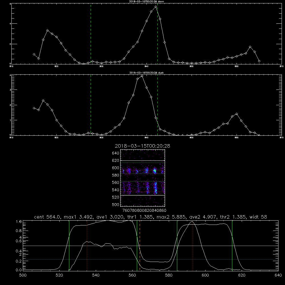The width and height of the screenshot is (285, 285).
Task: Click the green vertical line near 615 in bottom plot
Action: point(232,245)
